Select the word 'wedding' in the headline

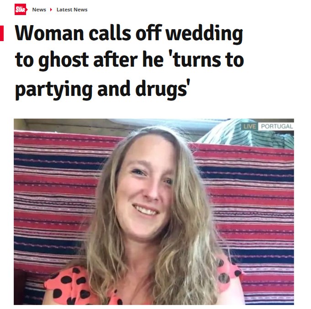[204, 34]
